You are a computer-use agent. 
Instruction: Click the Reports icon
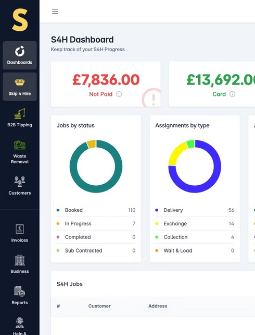pos(20,291)
